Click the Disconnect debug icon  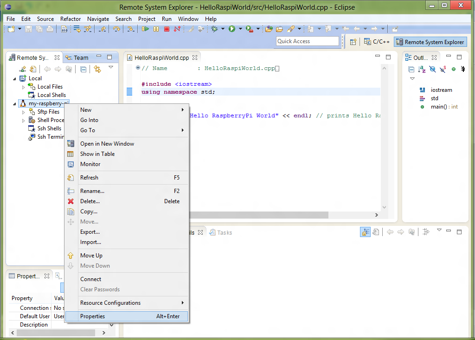pos(177,29)
